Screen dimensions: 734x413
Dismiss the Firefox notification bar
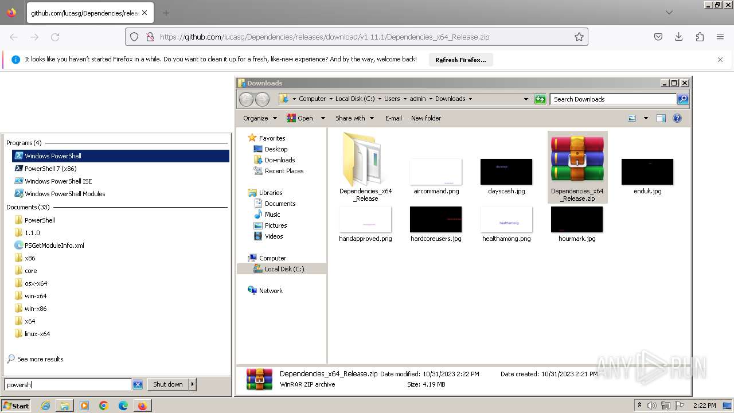coord(720,60)
